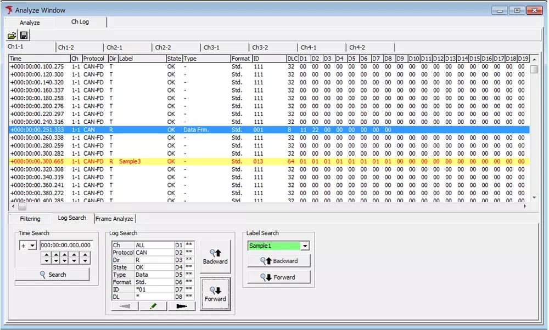Click the open file folder icon

coord(12,36)
